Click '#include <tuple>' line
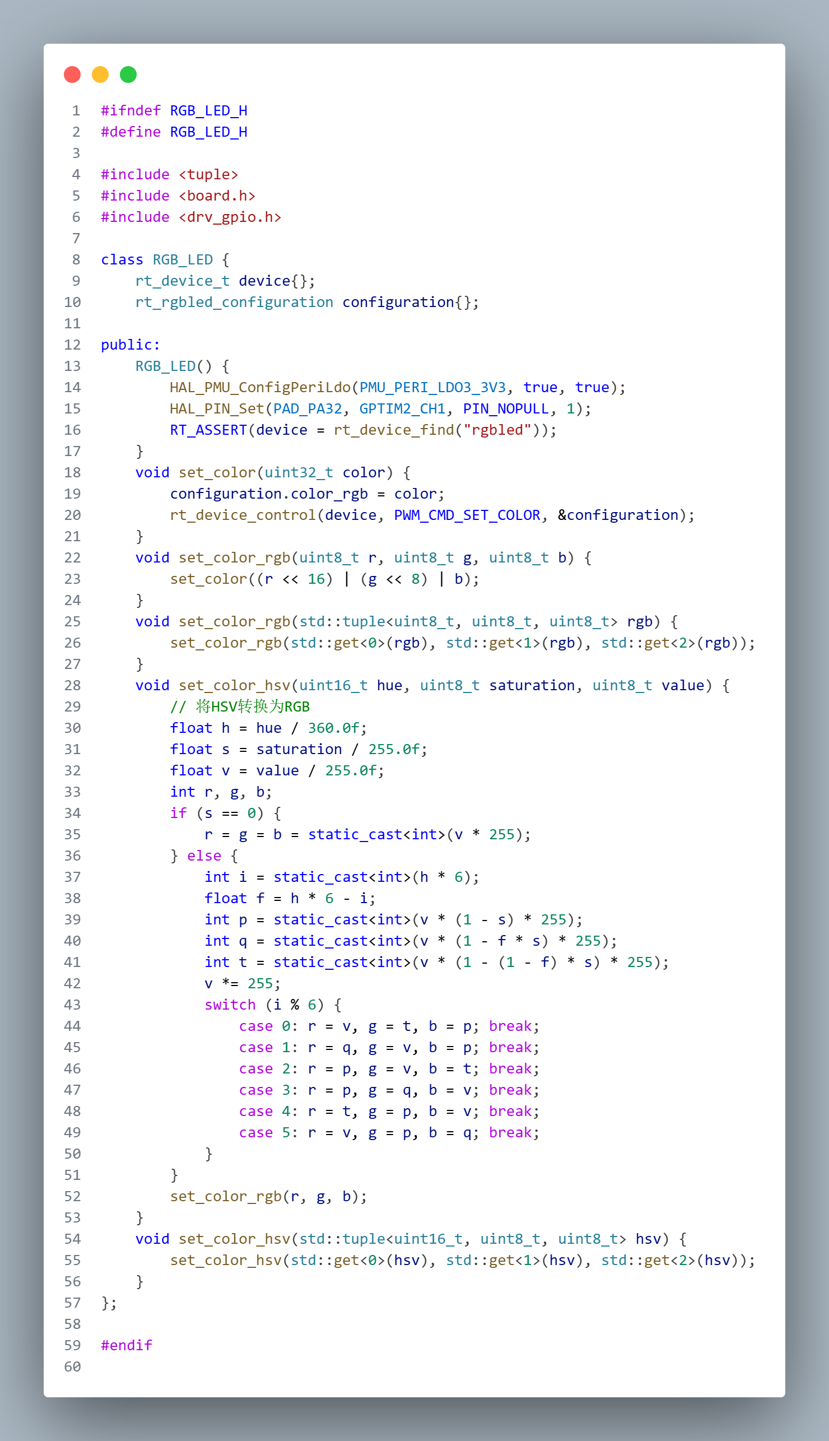This screenshot has height=1441, width=829. point(170,175)
